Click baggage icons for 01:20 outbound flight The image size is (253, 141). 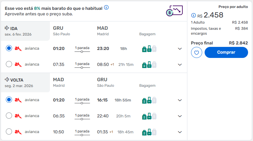coord(149,49)
